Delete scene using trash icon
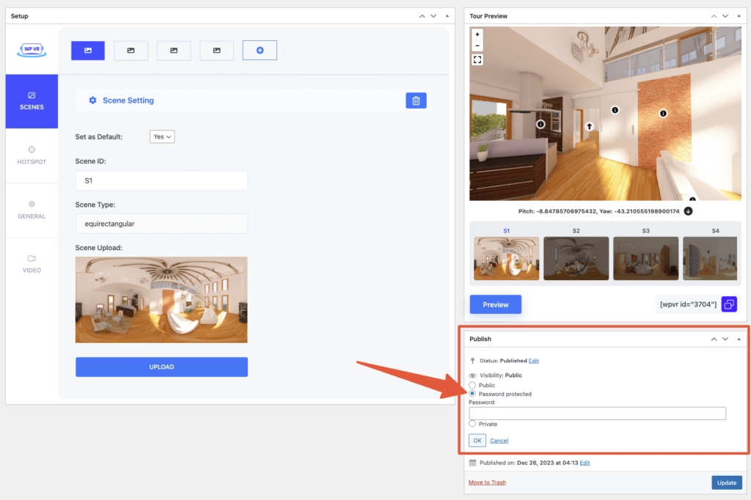This screenshot has width=751, height=500. [x=416, y=100]
